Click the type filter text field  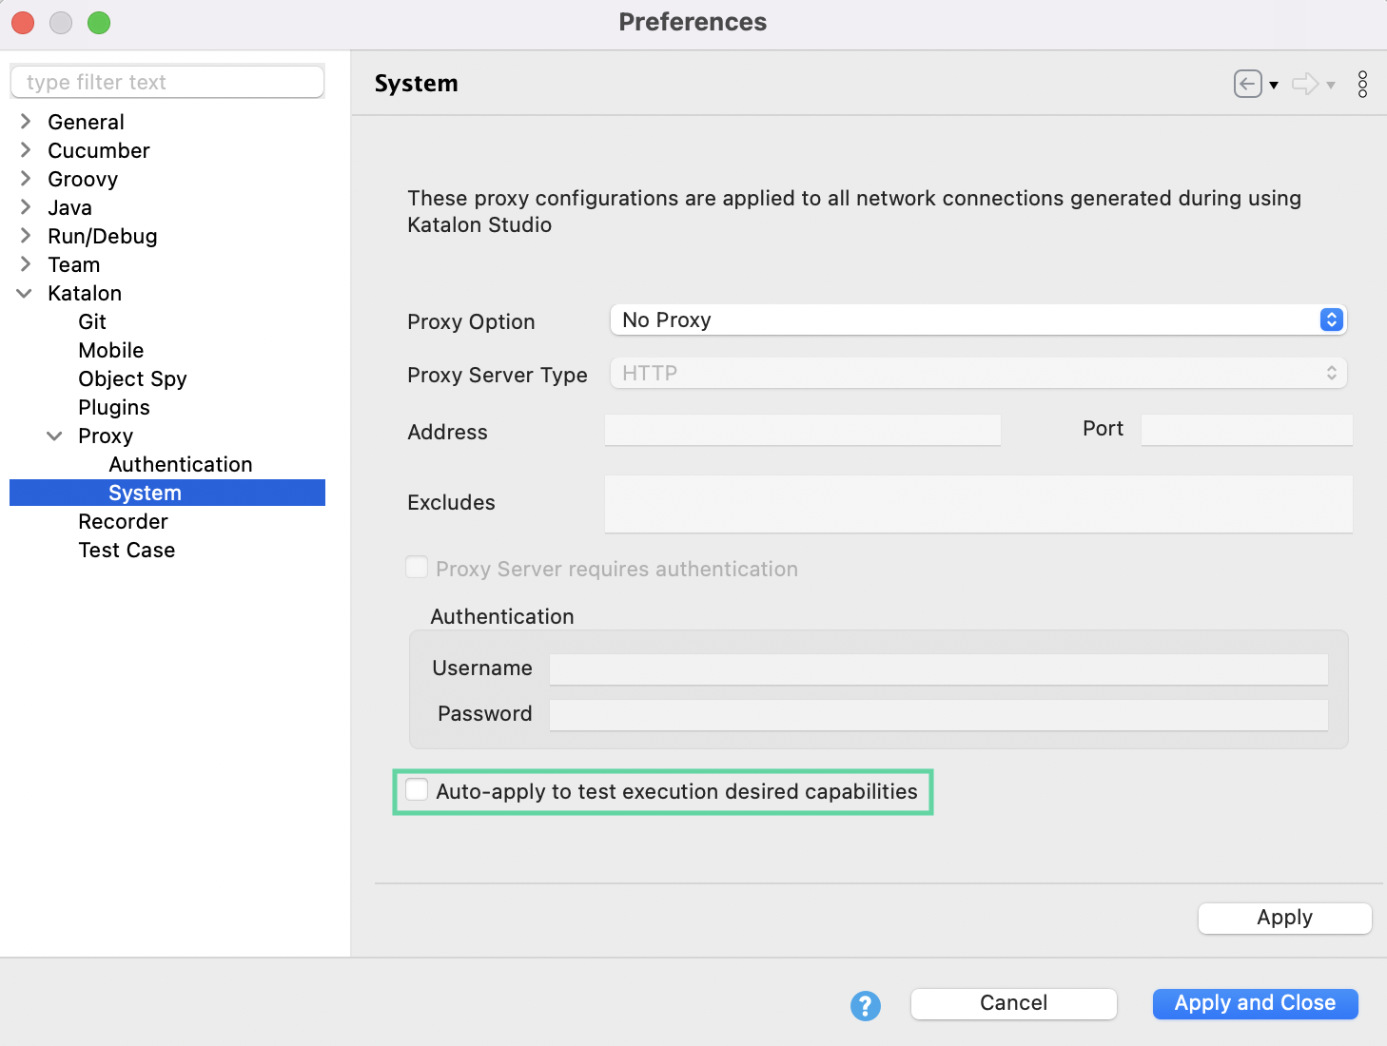coord(167,82)
